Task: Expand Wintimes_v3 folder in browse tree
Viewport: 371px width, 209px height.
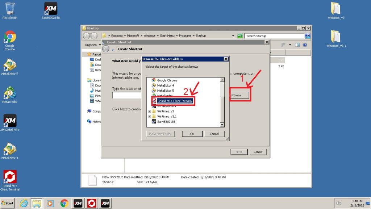Action: point(150,111)
